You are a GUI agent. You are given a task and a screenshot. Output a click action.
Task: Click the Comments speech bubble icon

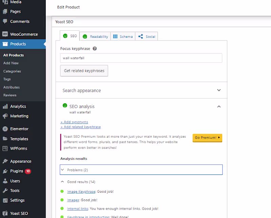click(5, 21)
